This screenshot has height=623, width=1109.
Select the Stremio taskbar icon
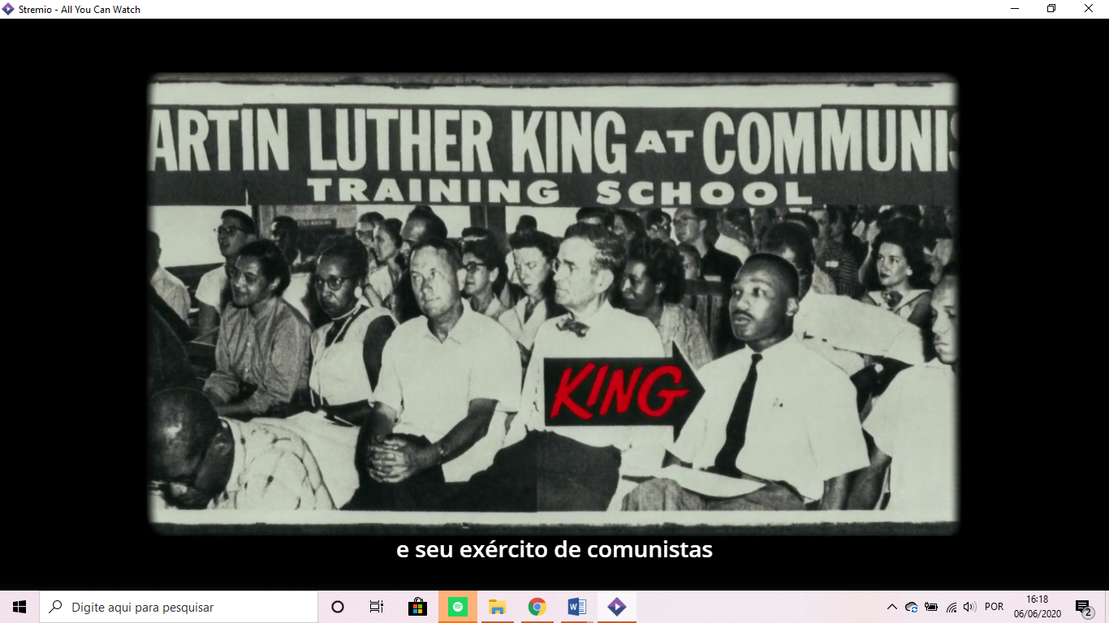(616, 607)
